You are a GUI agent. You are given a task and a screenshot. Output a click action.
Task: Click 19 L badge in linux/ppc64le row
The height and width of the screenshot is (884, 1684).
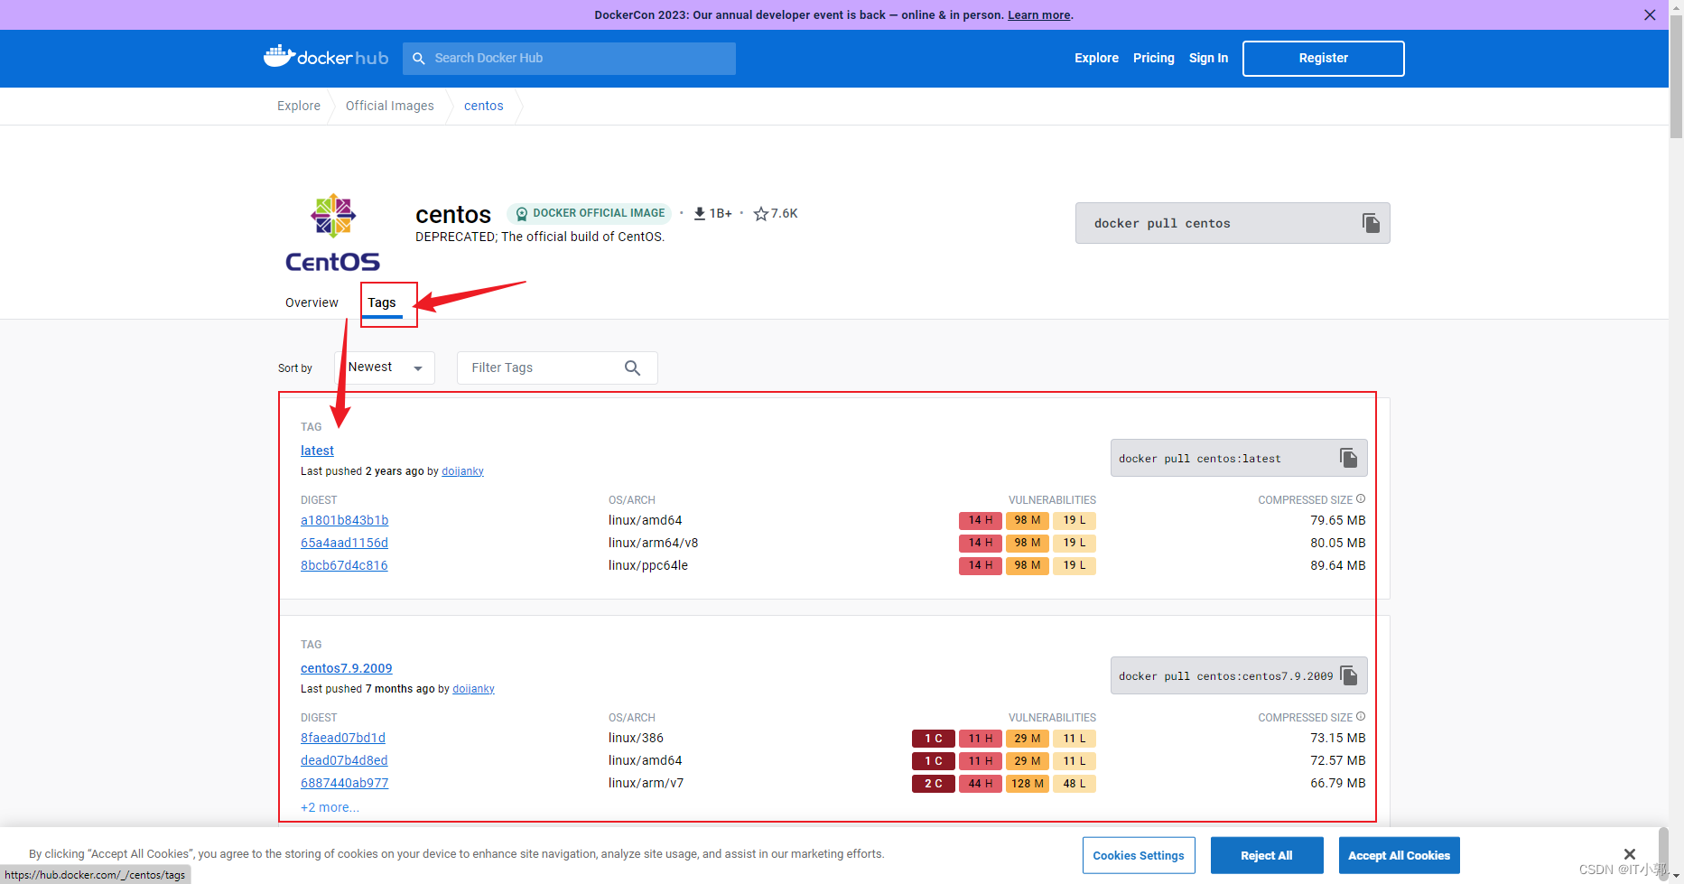(1075, 565)
